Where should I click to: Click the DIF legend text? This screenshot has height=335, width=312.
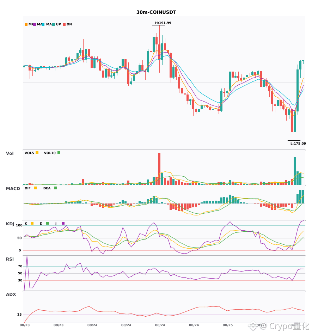tap(27, 188)
